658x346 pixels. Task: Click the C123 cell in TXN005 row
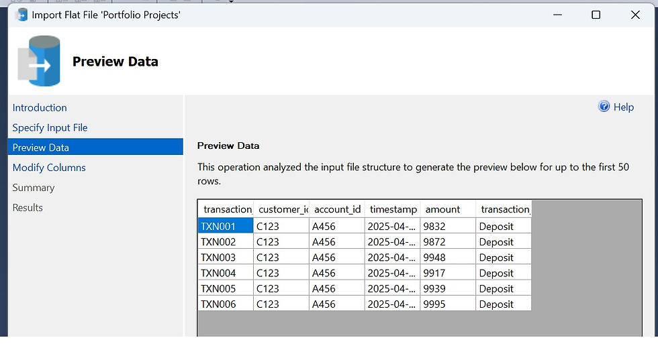(x=281, y=288)
